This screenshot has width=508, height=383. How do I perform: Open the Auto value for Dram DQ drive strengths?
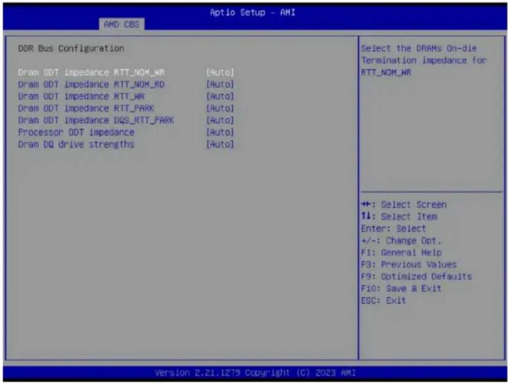(220, 144)
